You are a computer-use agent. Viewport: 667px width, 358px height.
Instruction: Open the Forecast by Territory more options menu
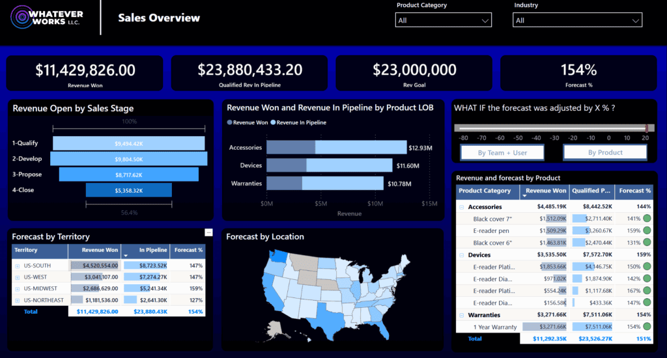click(x=208, y=232)
